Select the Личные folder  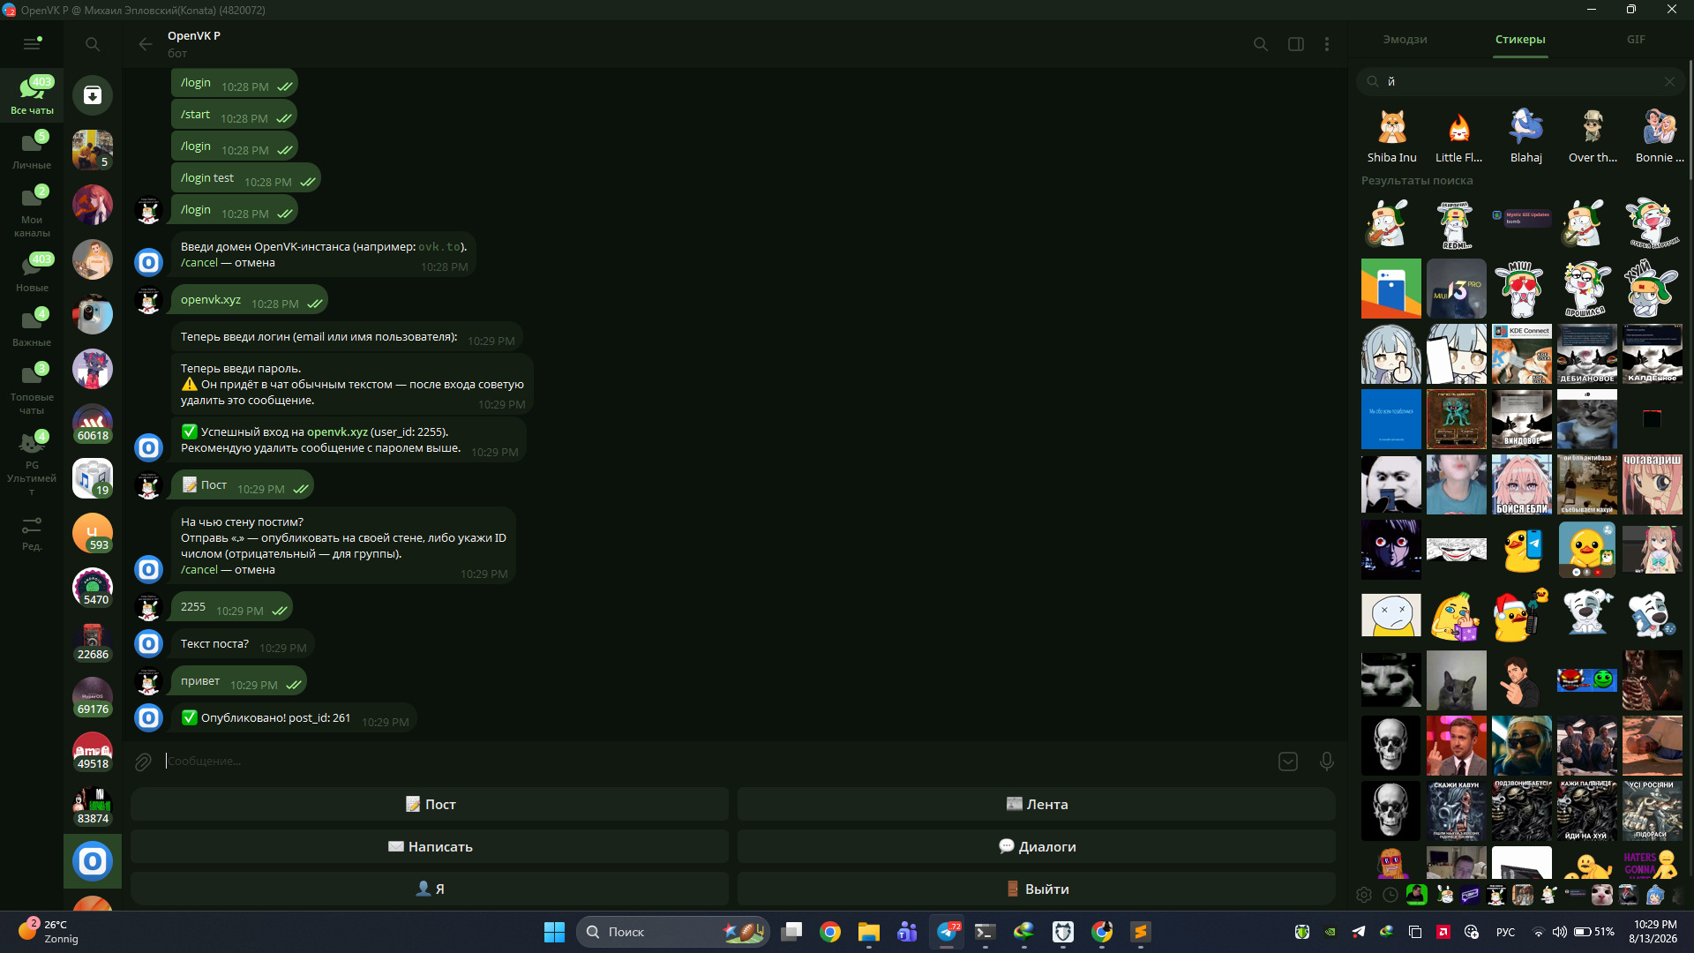point(32,150)
